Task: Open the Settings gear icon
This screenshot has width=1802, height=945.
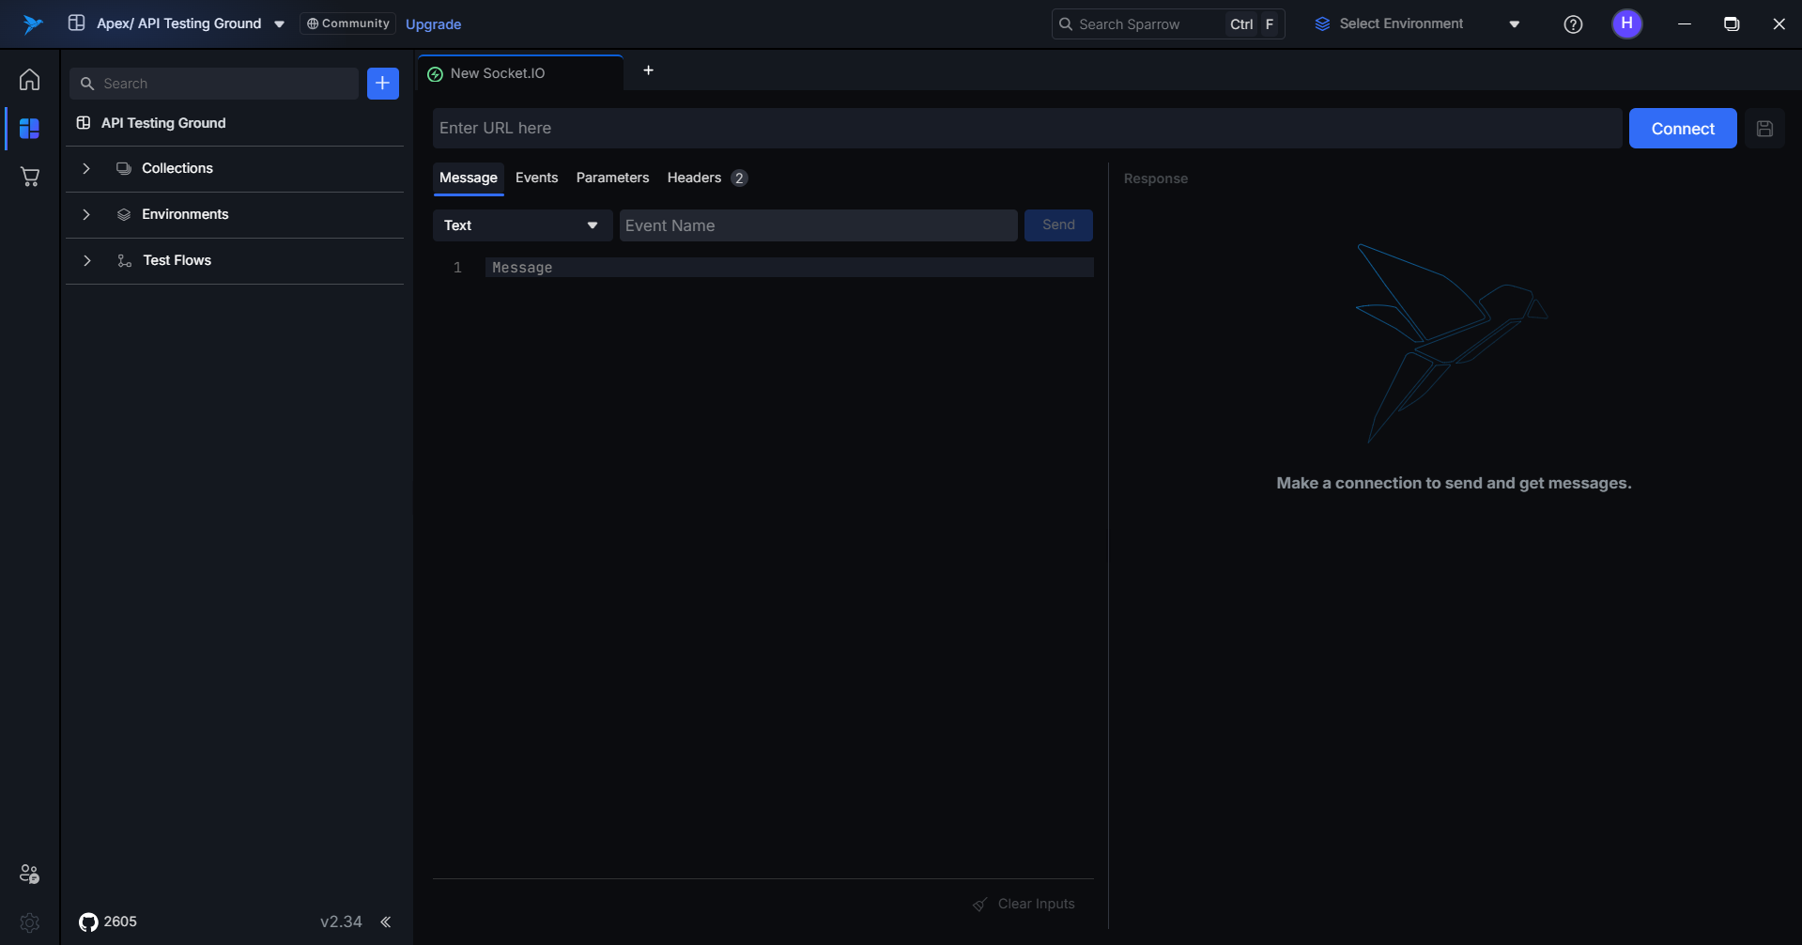Action: coord(30,922)
